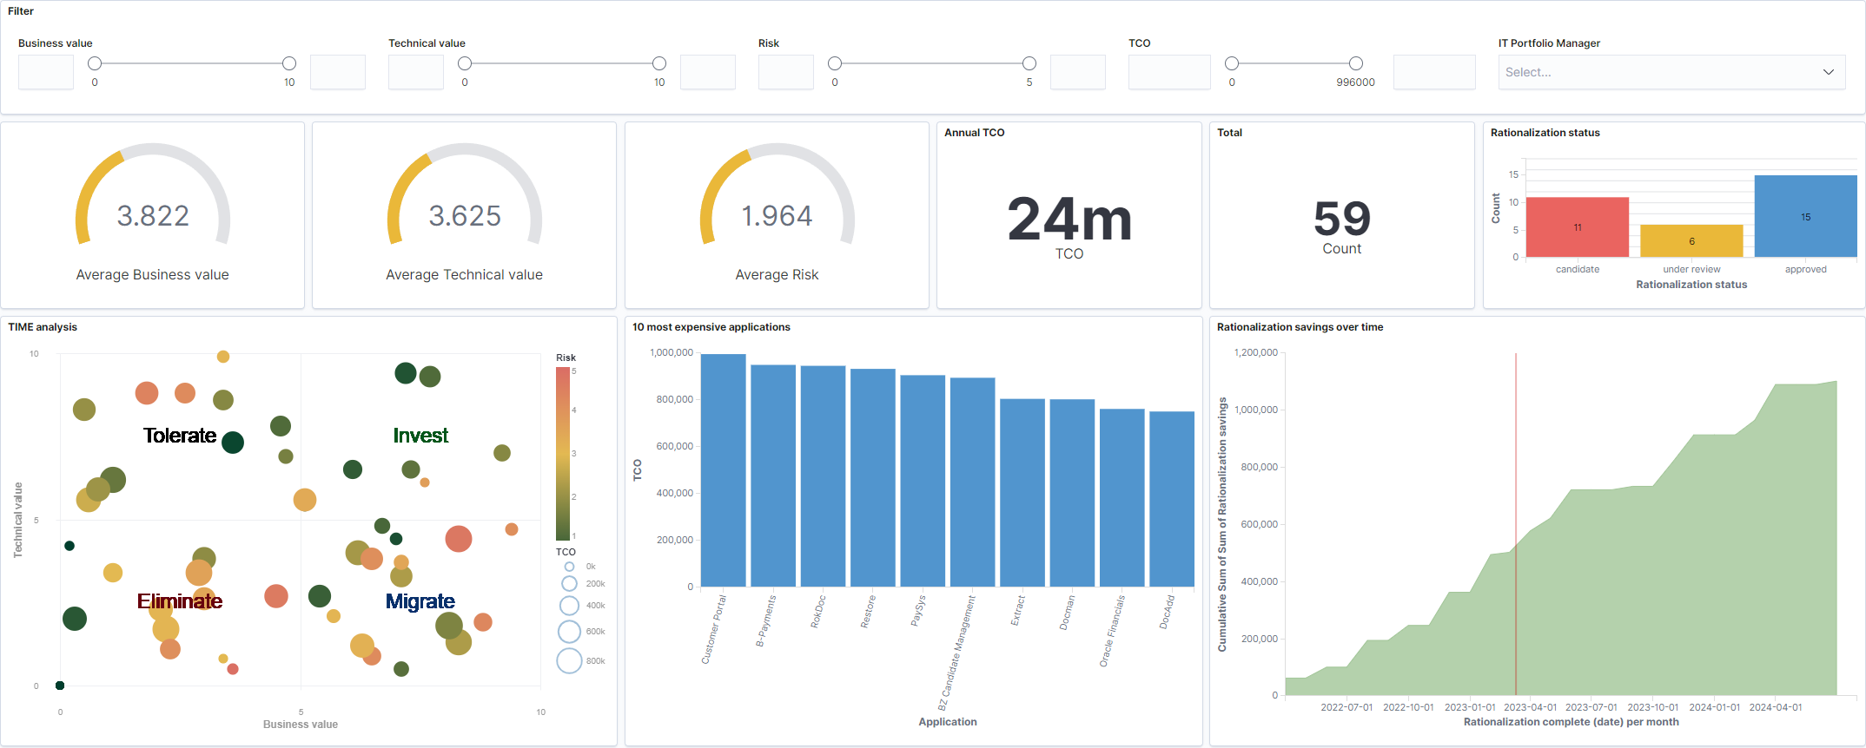The image size is (1866, 748).
Task: Click the 10 most expensive applications title
Action: (x=711, y=327)
